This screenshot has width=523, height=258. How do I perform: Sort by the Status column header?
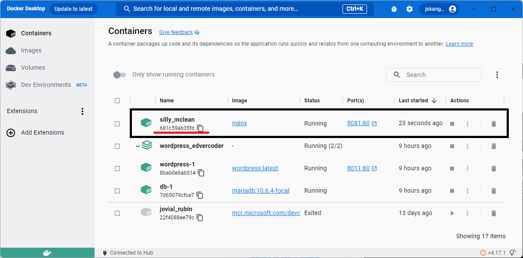tap(312, 101)
